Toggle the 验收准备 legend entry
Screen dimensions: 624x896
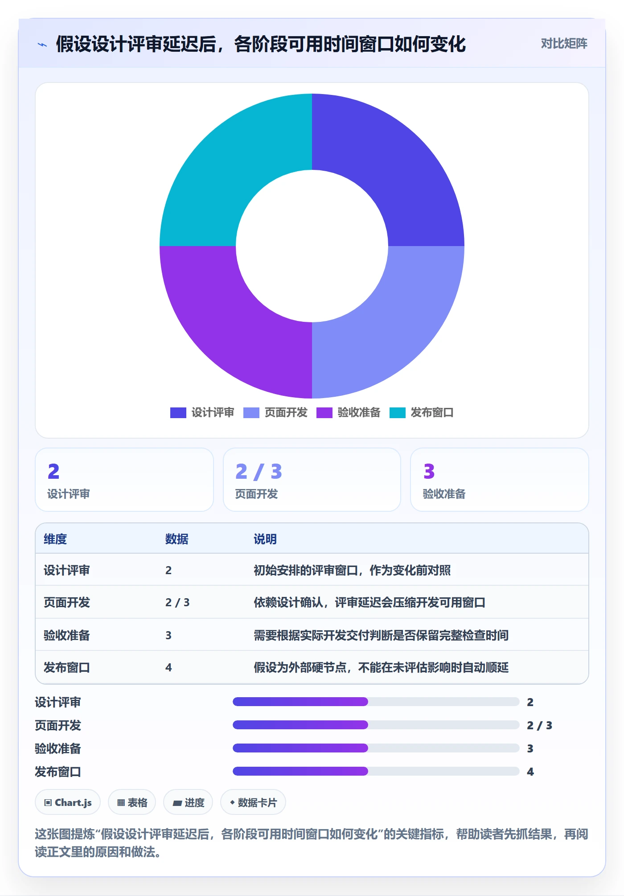(x=349, y=413)
